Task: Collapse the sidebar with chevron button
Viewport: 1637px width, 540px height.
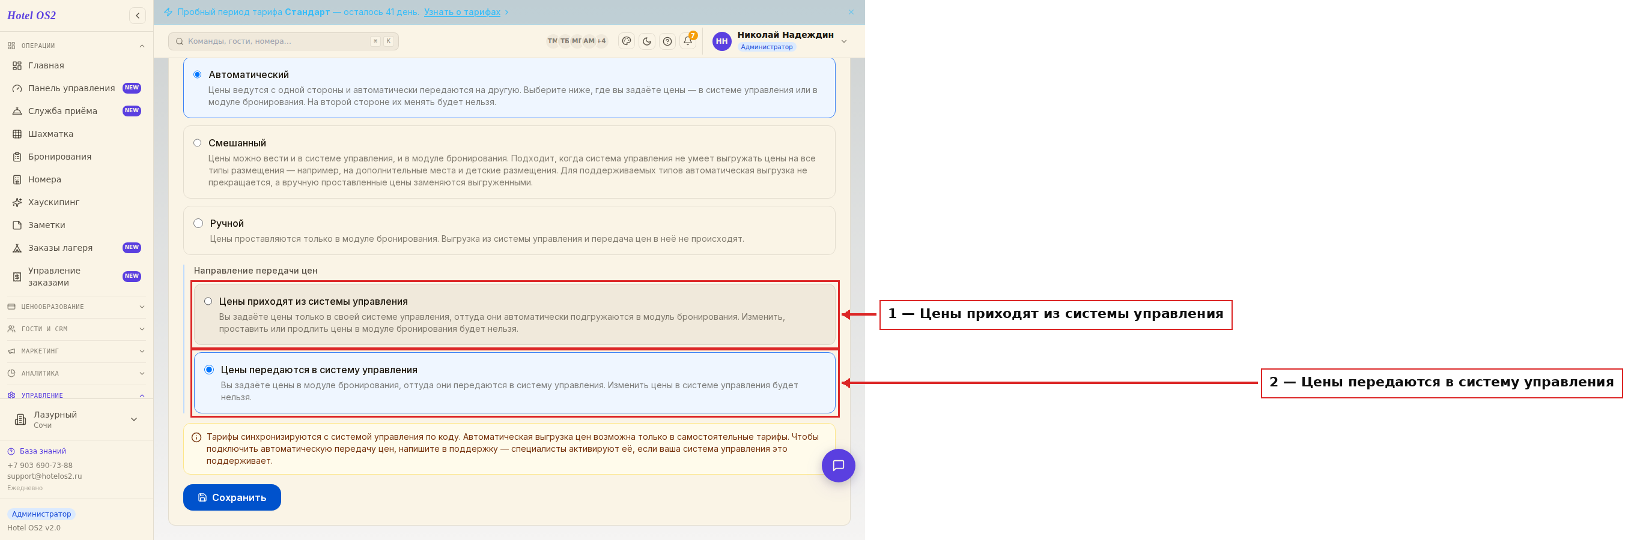Action: [x=137, y=15]
